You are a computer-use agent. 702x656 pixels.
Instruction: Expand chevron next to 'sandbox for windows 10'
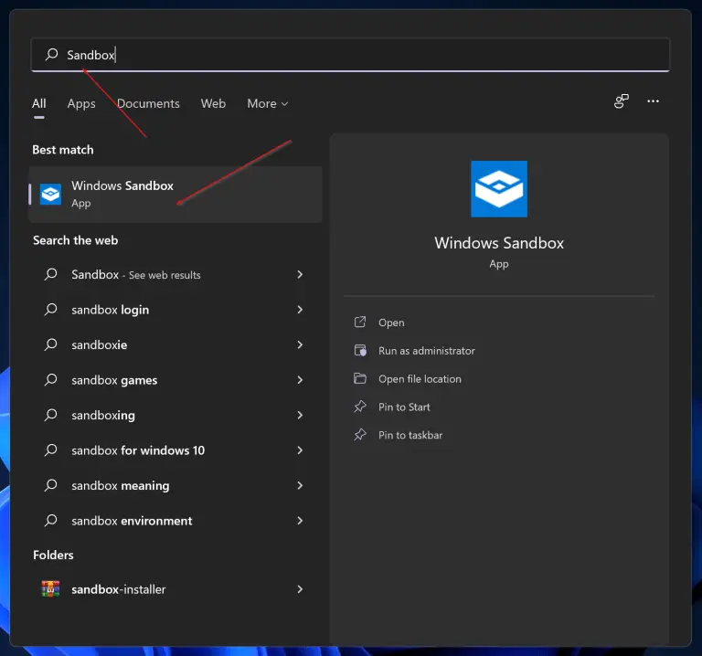tap(300, 450)
